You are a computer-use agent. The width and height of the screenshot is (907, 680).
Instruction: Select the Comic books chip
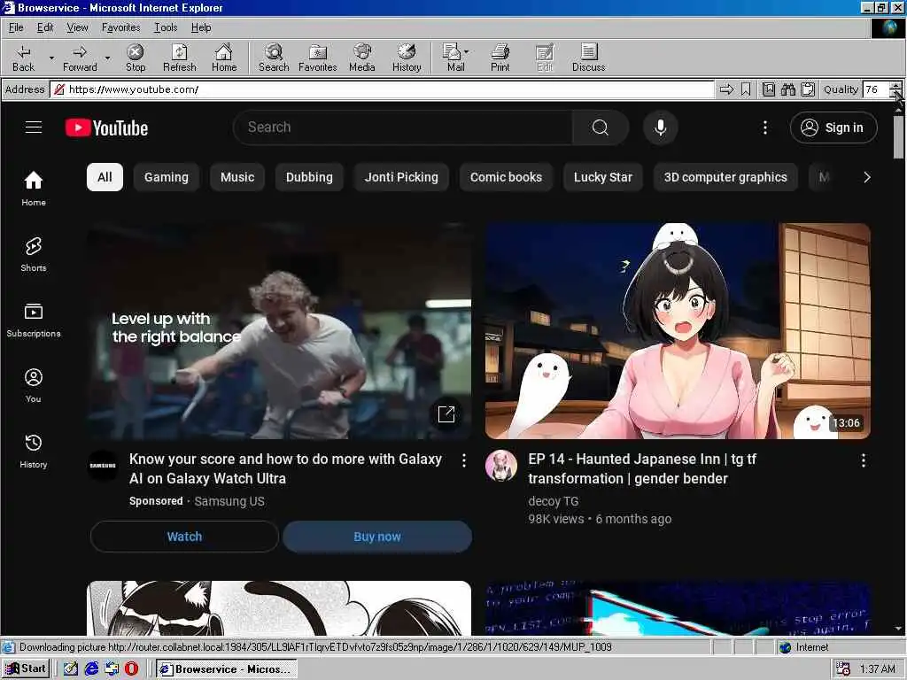coord(506,177)
